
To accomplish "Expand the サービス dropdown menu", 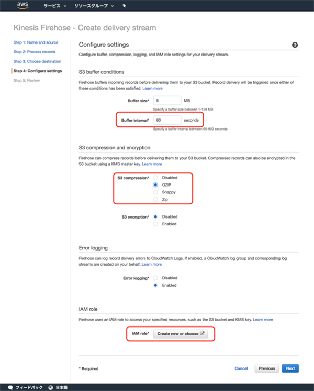I will point(54,7).
